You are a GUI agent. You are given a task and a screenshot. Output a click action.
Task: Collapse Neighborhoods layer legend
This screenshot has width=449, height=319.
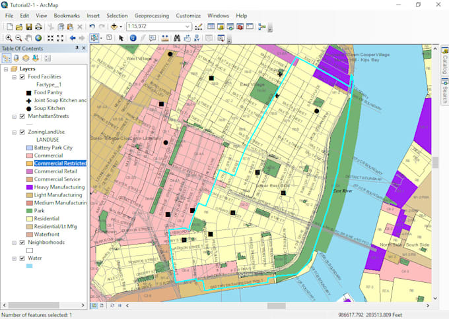[14, 243]
